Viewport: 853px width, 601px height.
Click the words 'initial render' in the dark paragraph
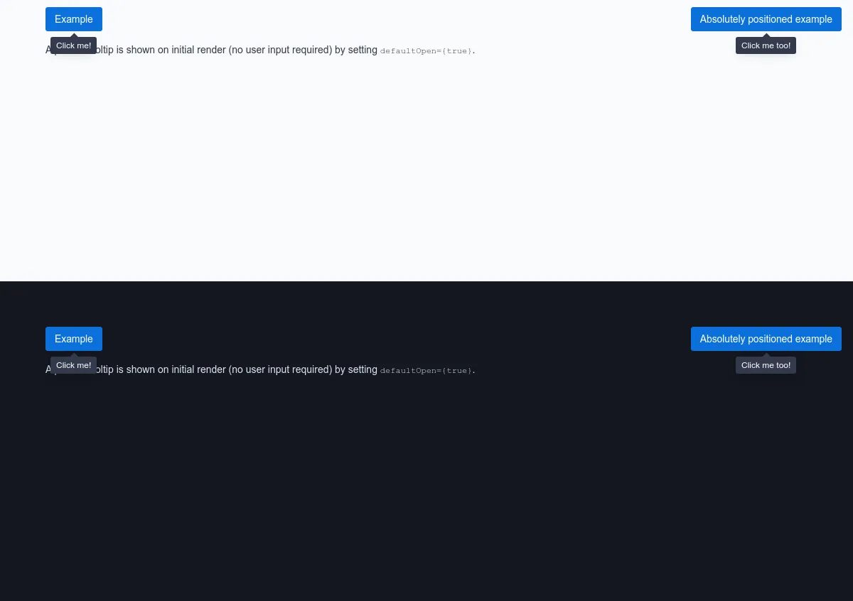198,370
